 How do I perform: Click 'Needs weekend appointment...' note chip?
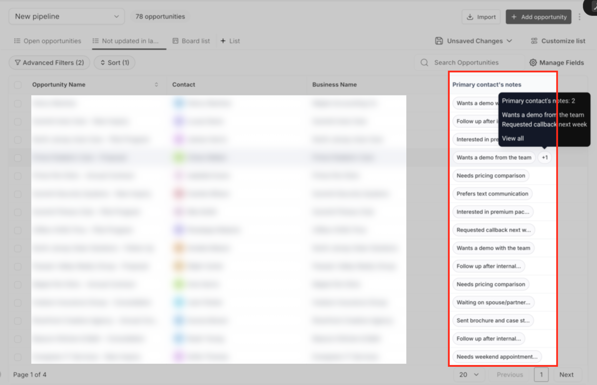click(x=497, y=357)
